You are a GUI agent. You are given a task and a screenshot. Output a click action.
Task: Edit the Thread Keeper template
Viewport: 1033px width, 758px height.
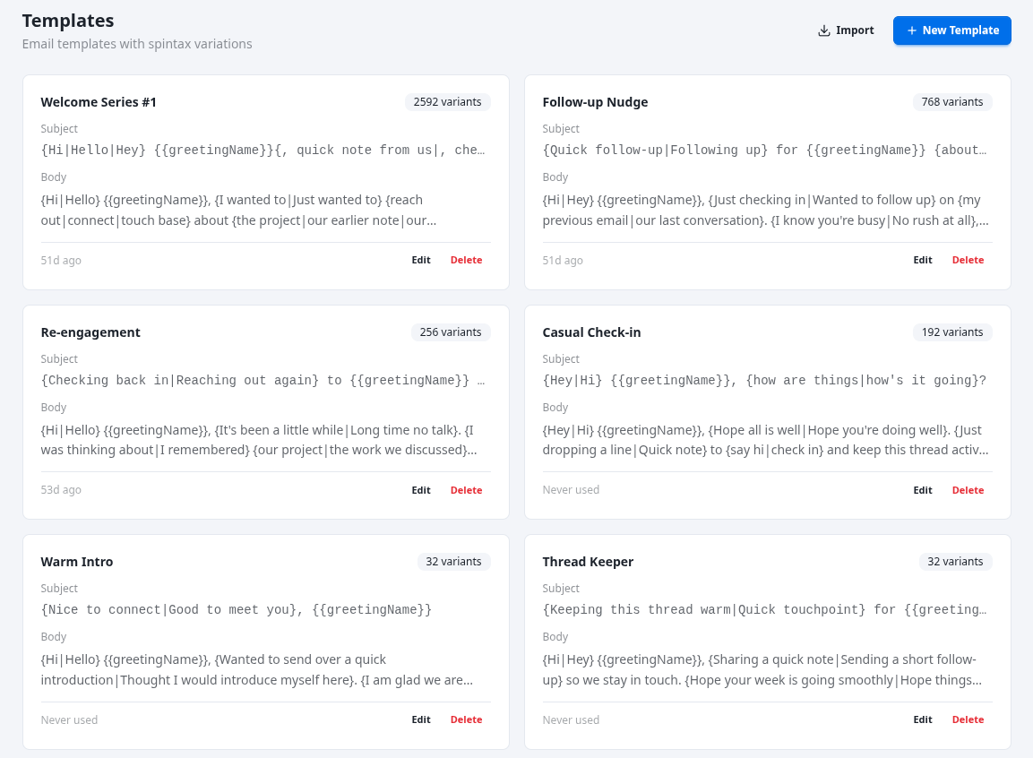(x=923, y=719)
